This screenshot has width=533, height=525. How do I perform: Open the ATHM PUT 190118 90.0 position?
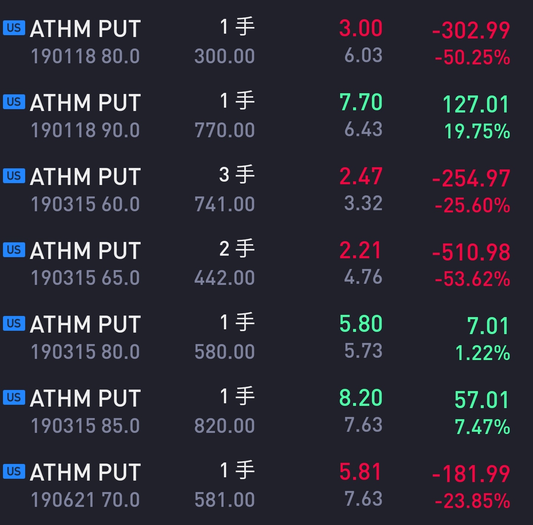pos(266,116)
